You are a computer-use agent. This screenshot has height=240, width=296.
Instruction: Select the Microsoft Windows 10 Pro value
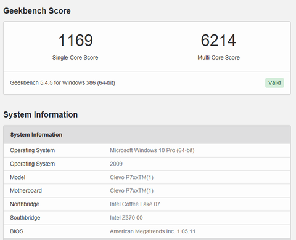pyautogui.click(x=152, y=150)
